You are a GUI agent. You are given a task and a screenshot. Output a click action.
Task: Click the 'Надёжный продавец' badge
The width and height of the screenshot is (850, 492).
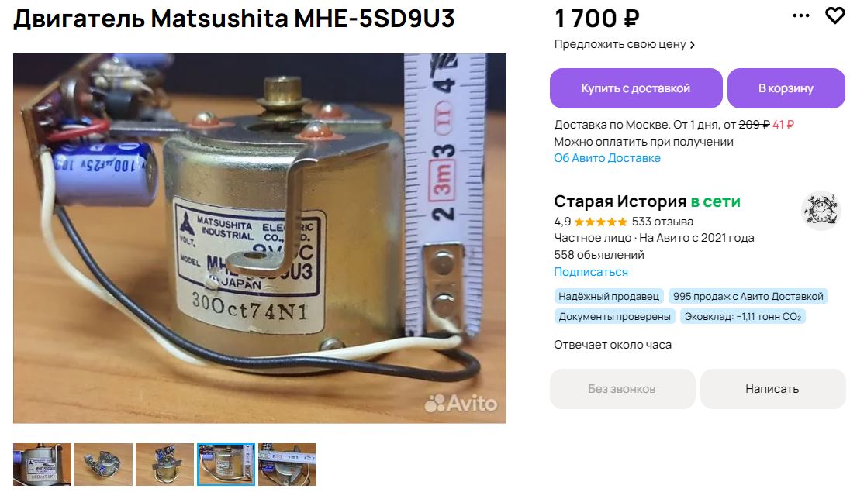[609, 297]
